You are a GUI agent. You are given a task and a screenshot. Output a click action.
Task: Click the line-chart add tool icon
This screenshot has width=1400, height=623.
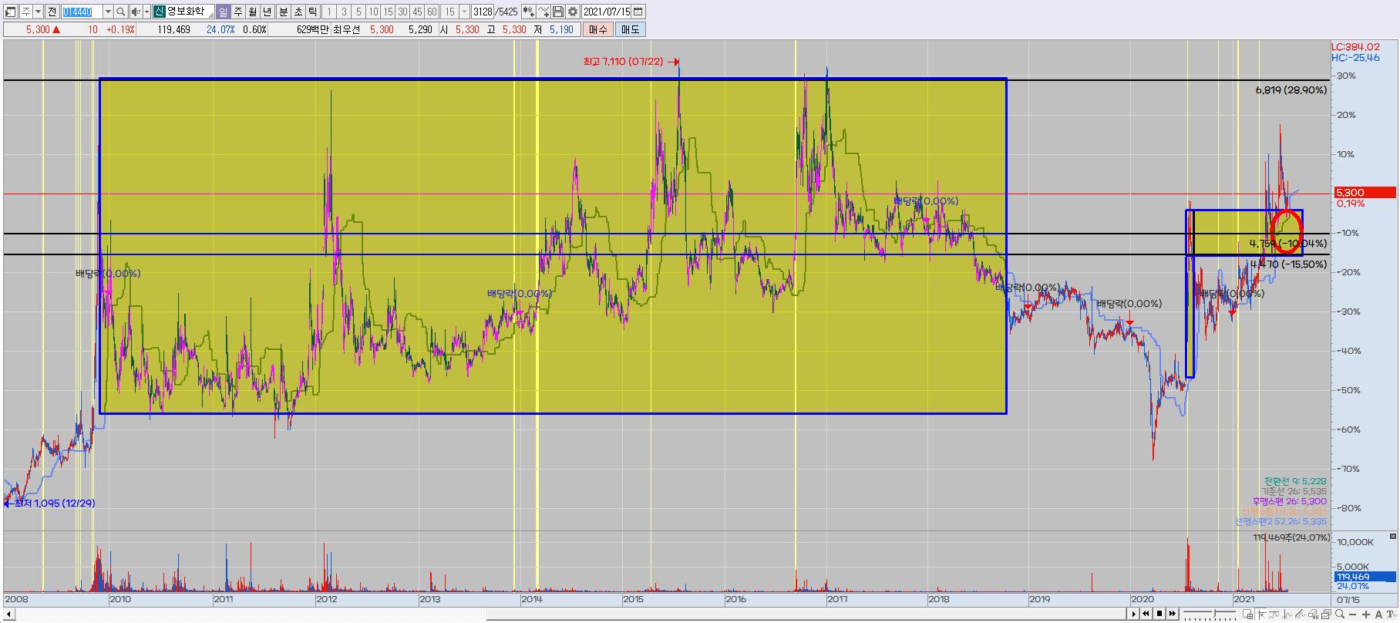[544, 12]
